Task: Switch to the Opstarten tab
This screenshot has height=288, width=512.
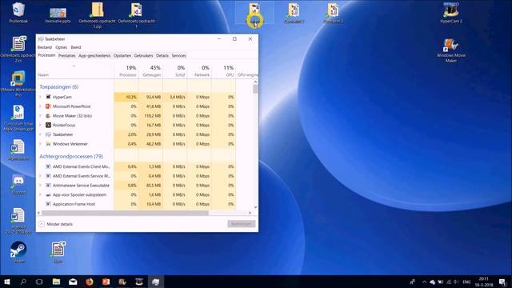Action: [x=122, y=56]
